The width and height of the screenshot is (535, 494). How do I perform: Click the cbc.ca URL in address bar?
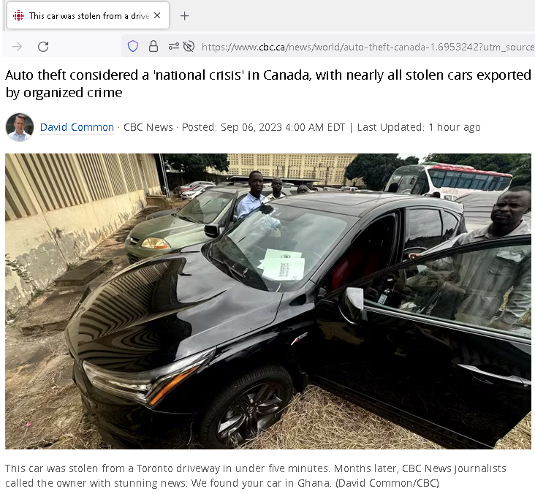click(x=368, y=47)
